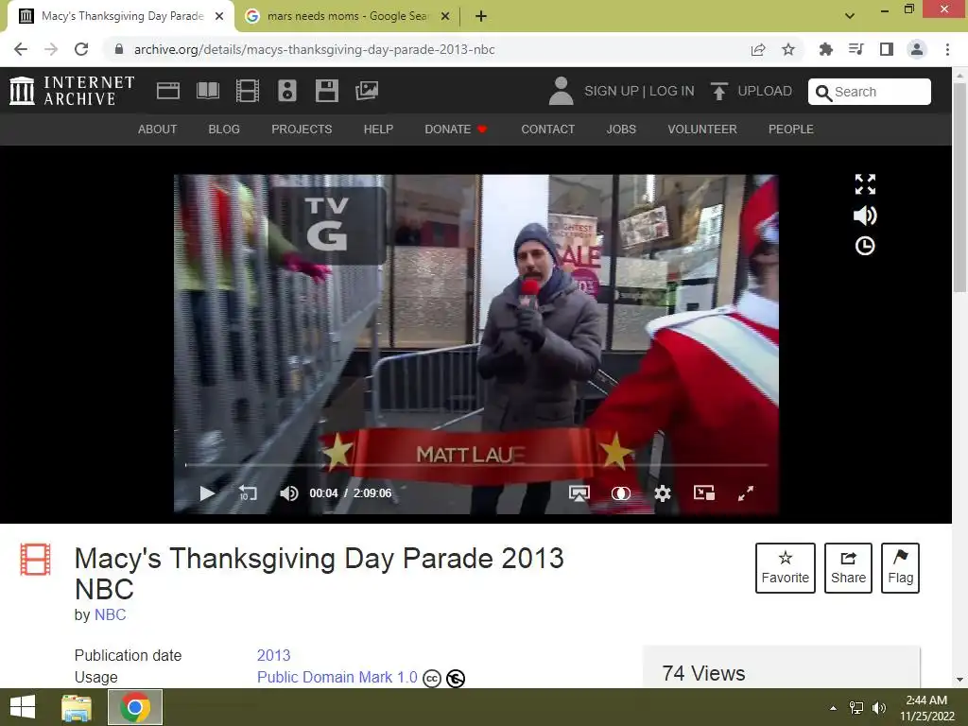Share this page from the address bar
The width and height of the screenshot is (968, 726).
coord(758,49)
